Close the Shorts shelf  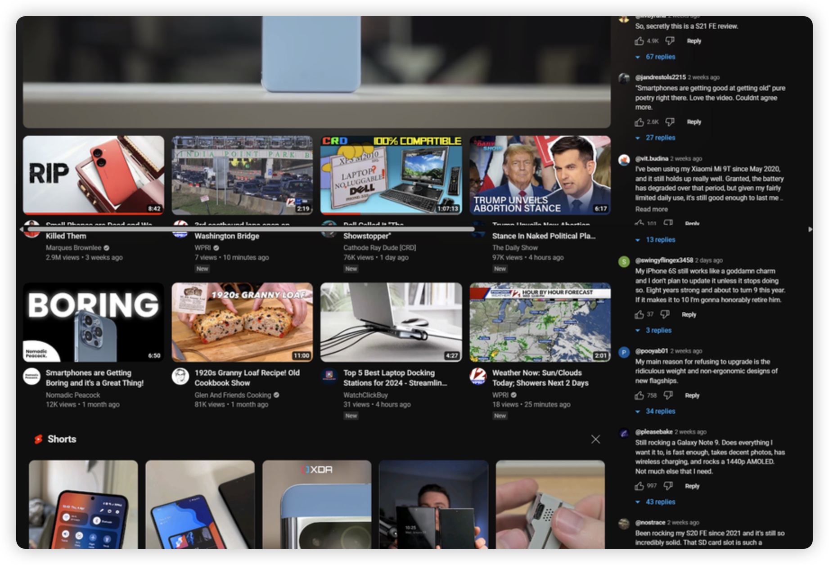point(595,439)
